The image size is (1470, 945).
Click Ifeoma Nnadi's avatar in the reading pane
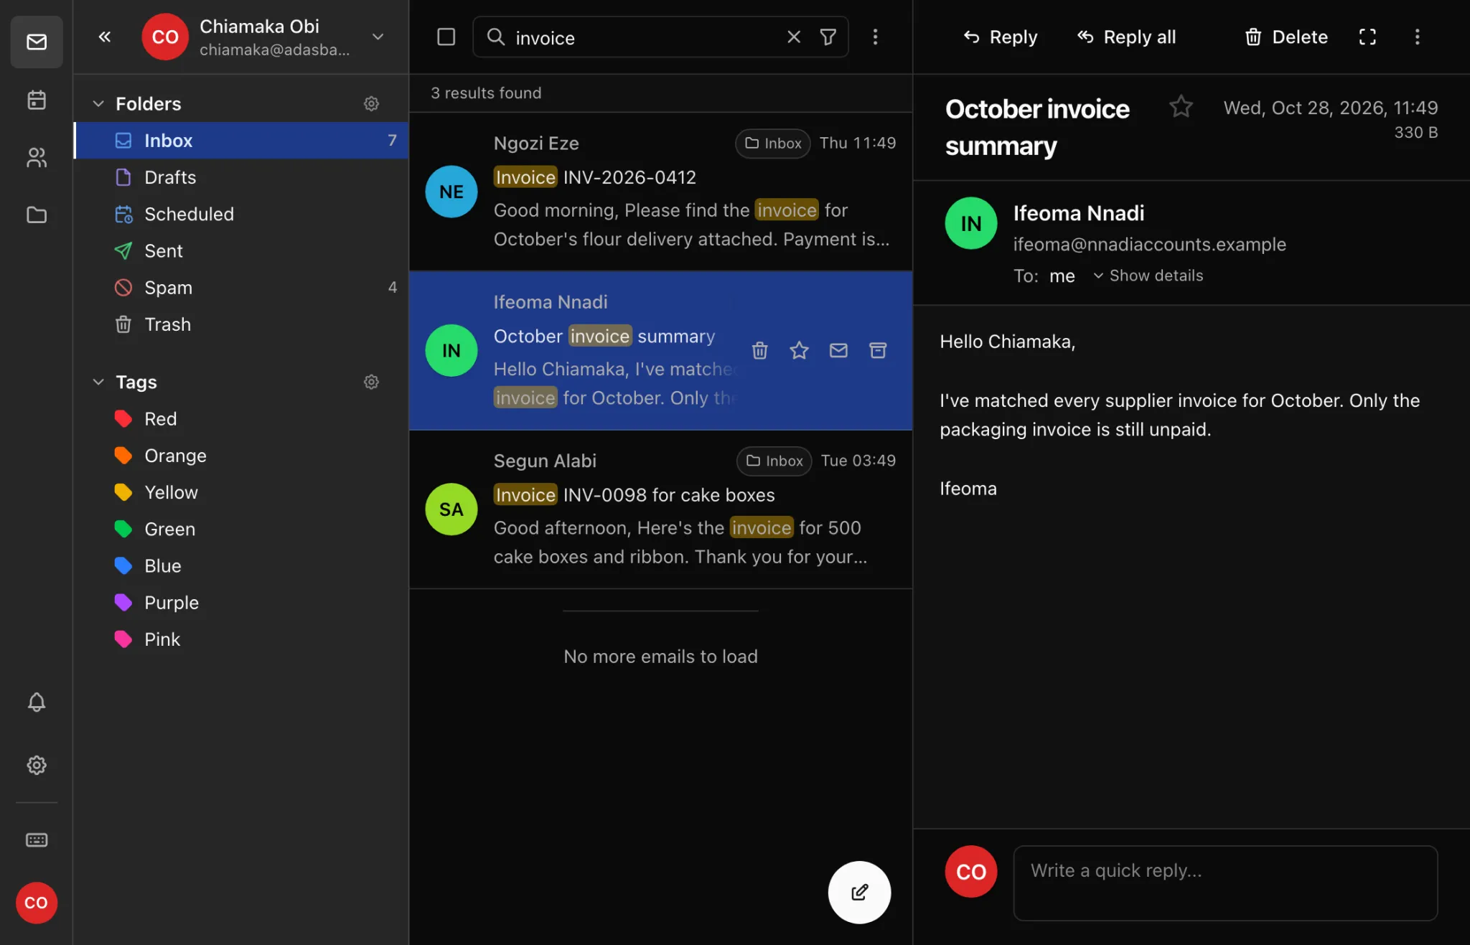(x=970, y=223)
